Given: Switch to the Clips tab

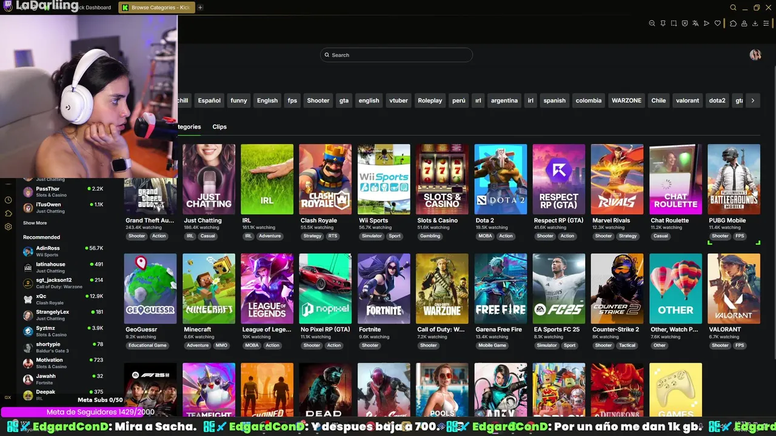Looking at the screenshot, I should point(219,127).
